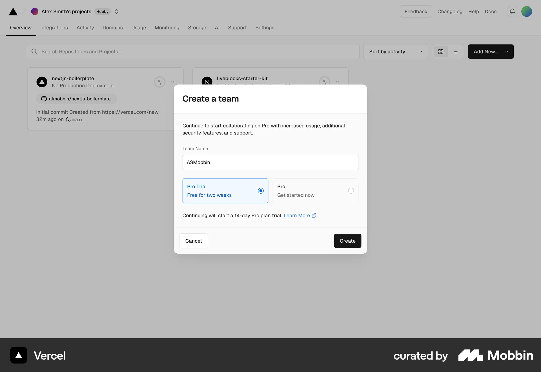Switch to list view layout
This screenshot has width=541, height=372.
pyautogui.click(x=455, y=51)
